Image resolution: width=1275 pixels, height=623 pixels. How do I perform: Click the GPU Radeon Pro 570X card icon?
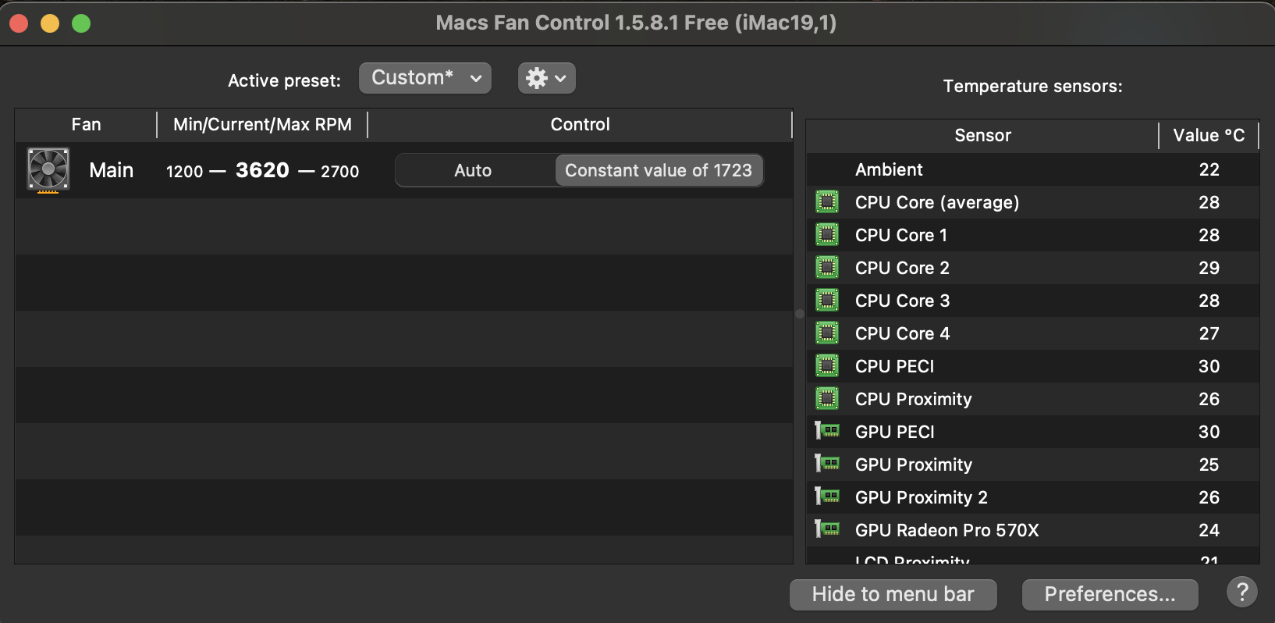pos(827,529)
